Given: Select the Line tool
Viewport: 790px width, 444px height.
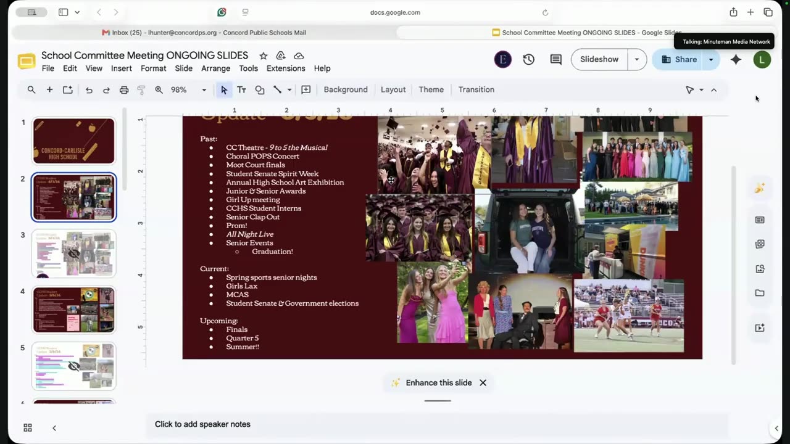Looking at the screenshot, I should point(278,89).
